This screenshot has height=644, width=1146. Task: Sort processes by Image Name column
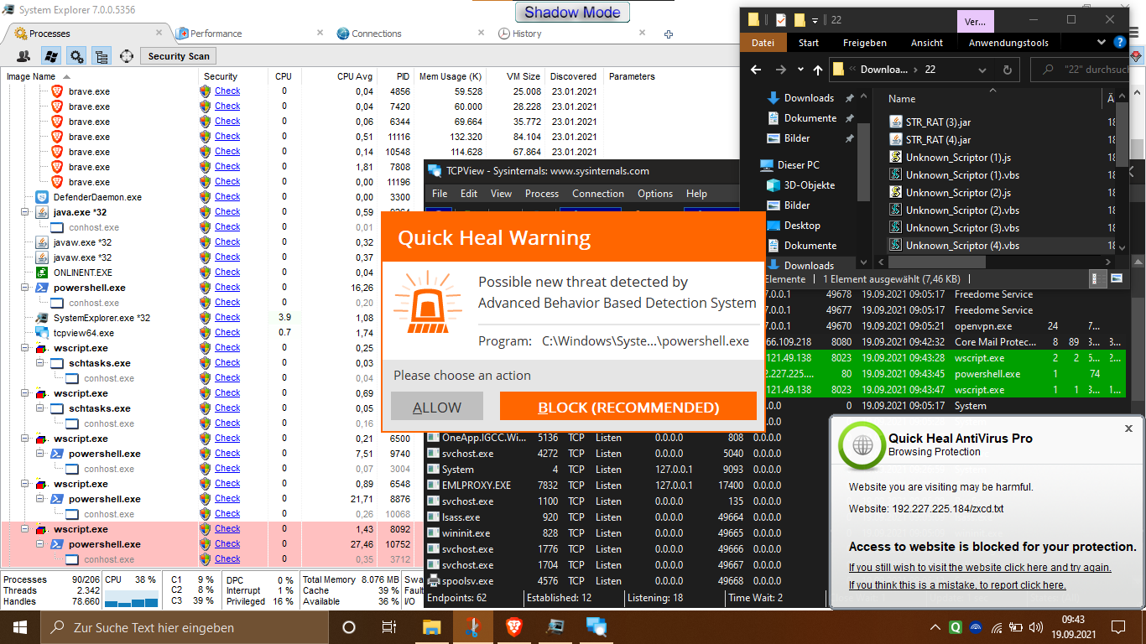tap(31, 76)
